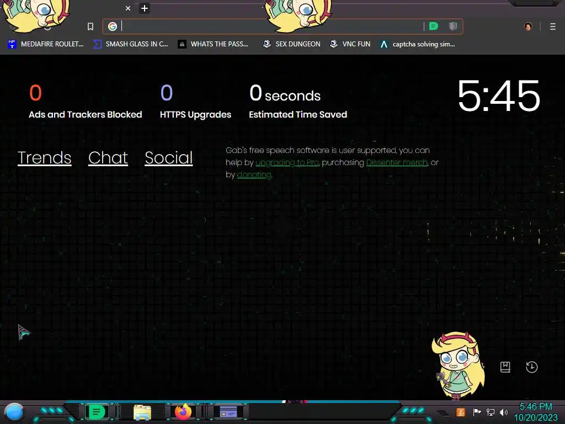The height and width of the screenshot is (424, 565).
Task: Open the user profile avatar
Action: point(528,26)
